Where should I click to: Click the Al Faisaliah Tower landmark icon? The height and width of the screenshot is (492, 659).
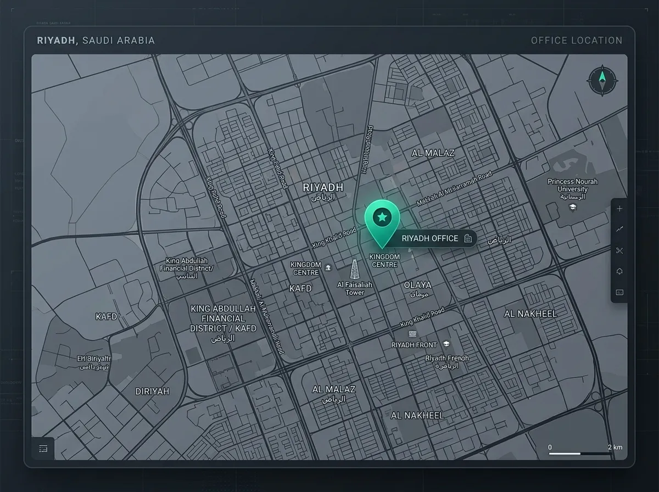tap(354, 268)
